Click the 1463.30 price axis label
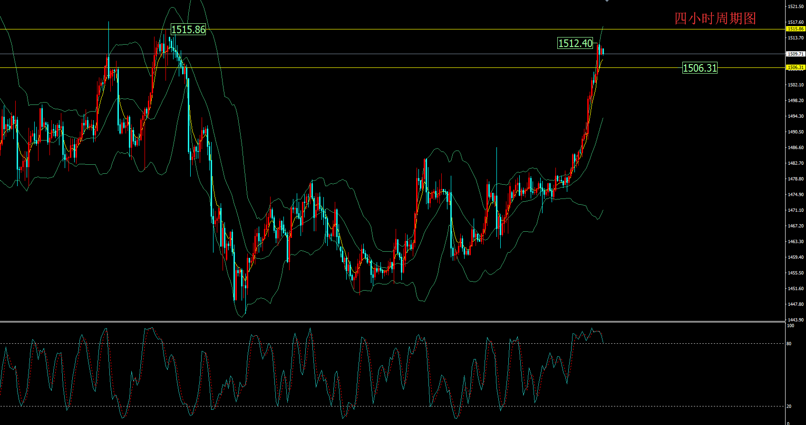The image size is (806, 425). click(796, 242)
